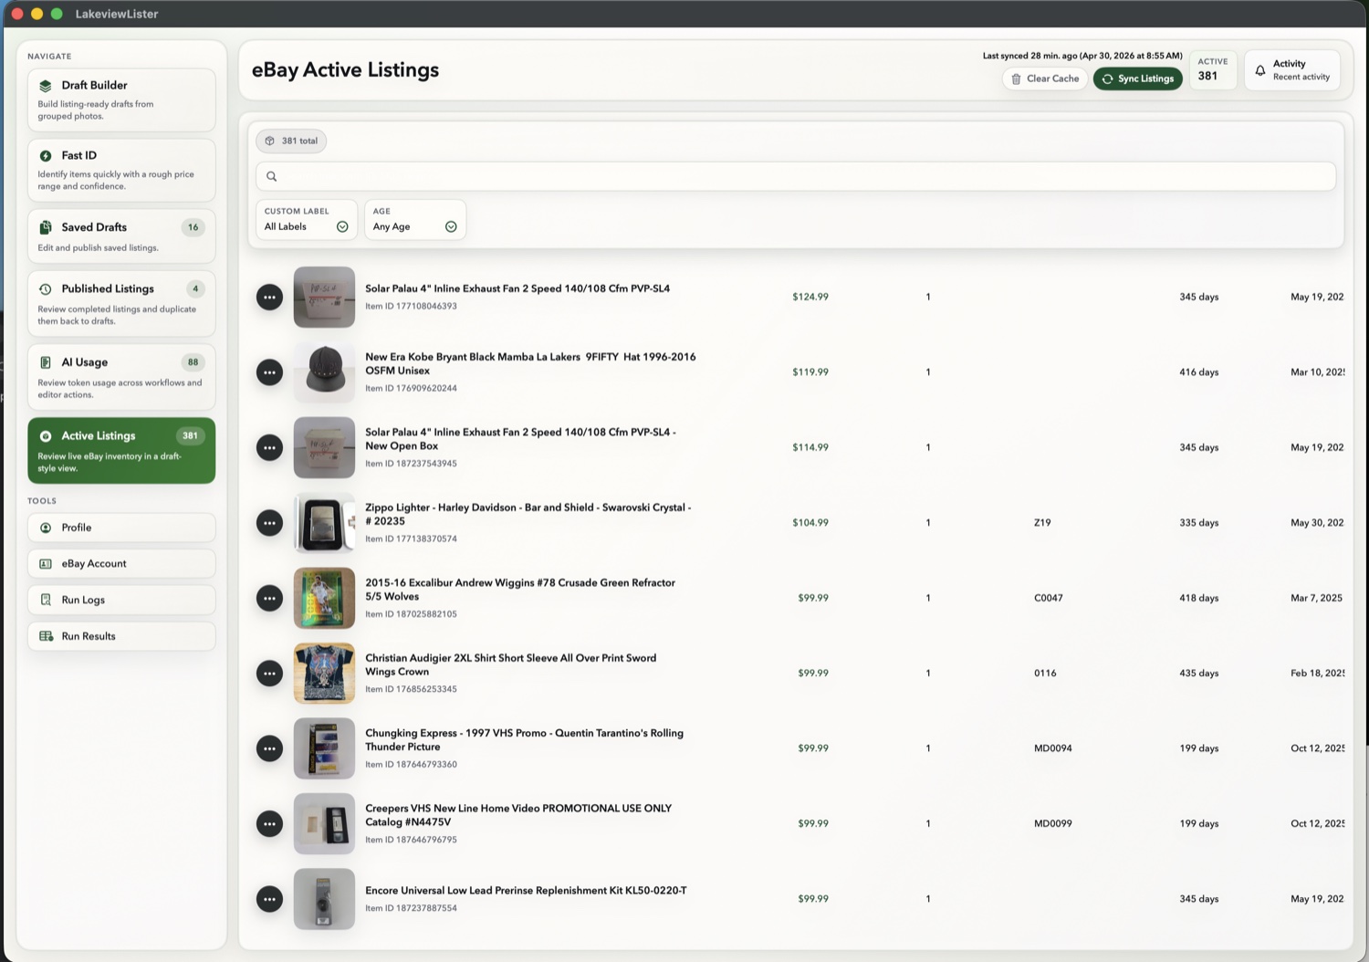This screenshot has width=1369, height=962.
Task: Click the trash icon on Clear Cache
Action: click(x=1016, y=79)
